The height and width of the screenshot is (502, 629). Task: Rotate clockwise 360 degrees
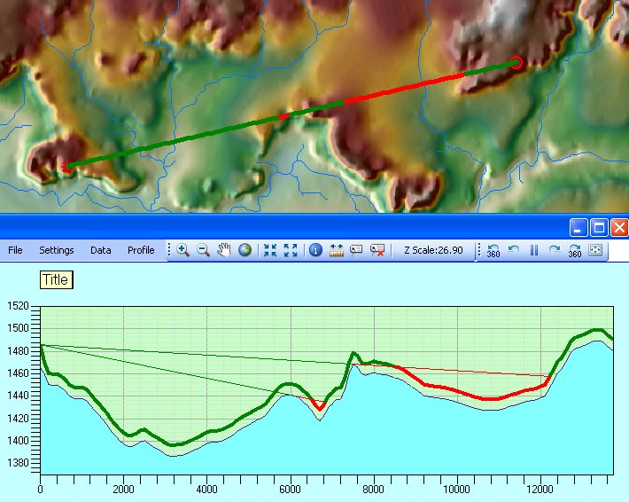tap(575, 251)
